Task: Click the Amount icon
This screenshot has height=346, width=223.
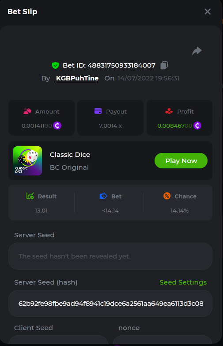Action: tap(27, 111)
